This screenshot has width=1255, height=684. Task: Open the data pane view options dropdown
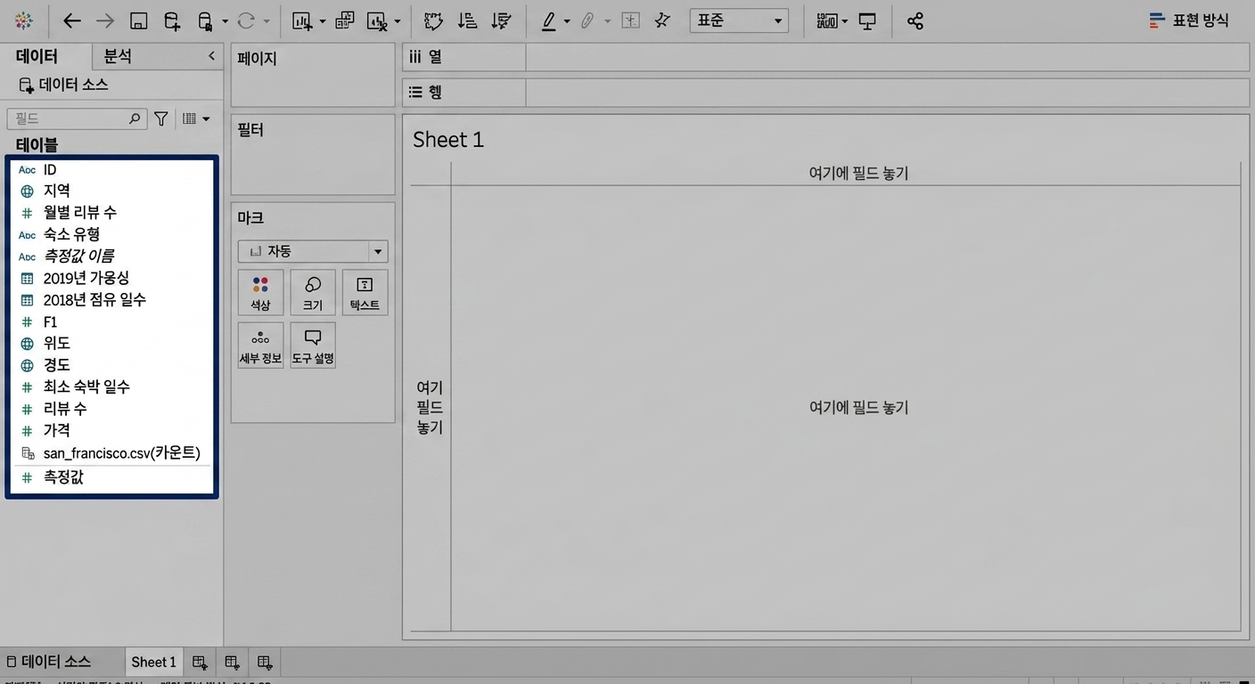(x=196, y=118)
